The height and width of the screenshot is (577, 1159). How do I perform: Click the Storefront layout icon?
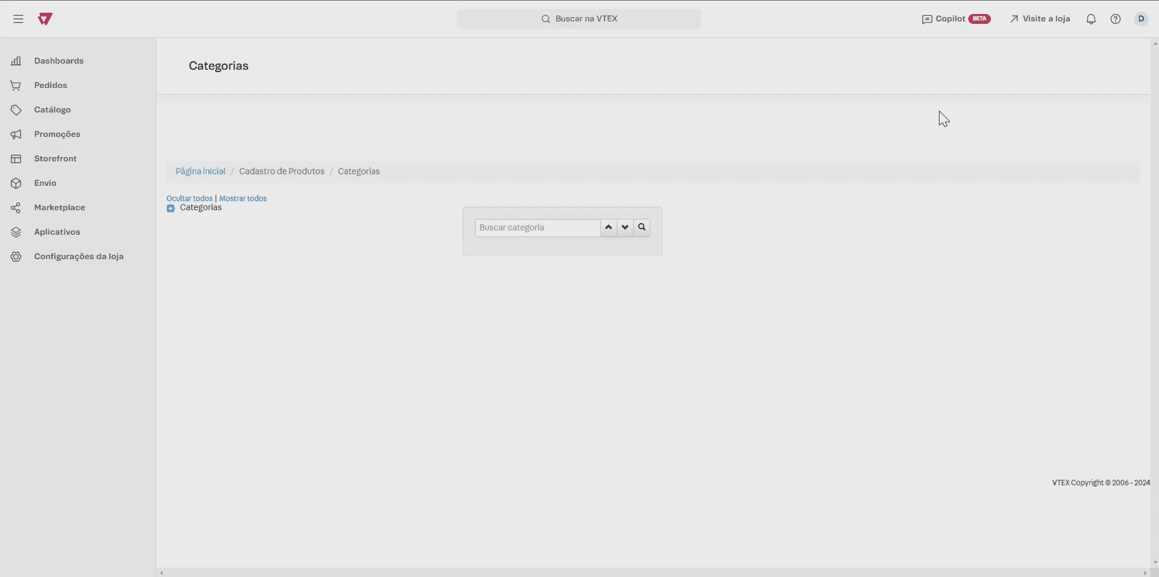17,159
